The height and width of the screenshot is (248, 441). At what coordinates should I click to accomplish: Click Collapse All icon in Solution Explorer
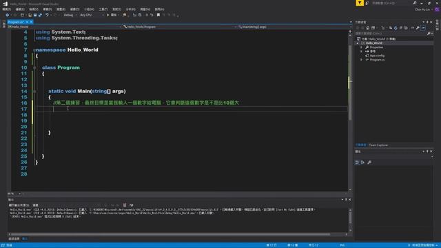point(401,28)
